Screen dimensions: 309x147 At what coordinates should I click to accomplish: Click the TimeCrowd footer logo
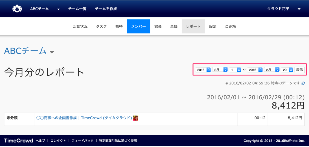(x=18, y=141)
